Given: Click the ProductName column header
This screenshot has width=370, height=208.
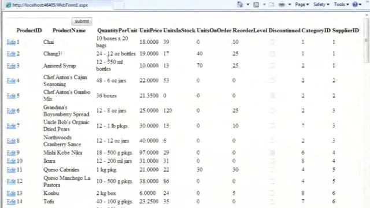Looking at the screenshot, I should tap(69, 31).
